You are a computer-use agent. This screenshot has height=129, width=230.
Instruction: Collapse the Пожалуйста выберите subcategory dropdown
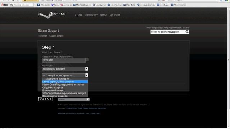tap(65, 75)
